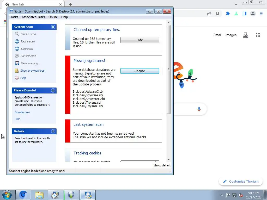Collapse the Please Donate! panel
Viewport: 267px width, 200px height.
pyautogui.click(x=53, y=90)
